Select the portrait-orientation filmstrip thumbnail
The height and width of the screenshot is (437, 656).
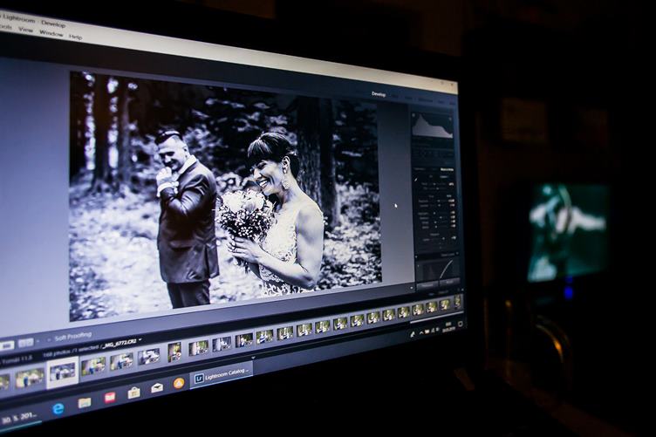[174, 352]
